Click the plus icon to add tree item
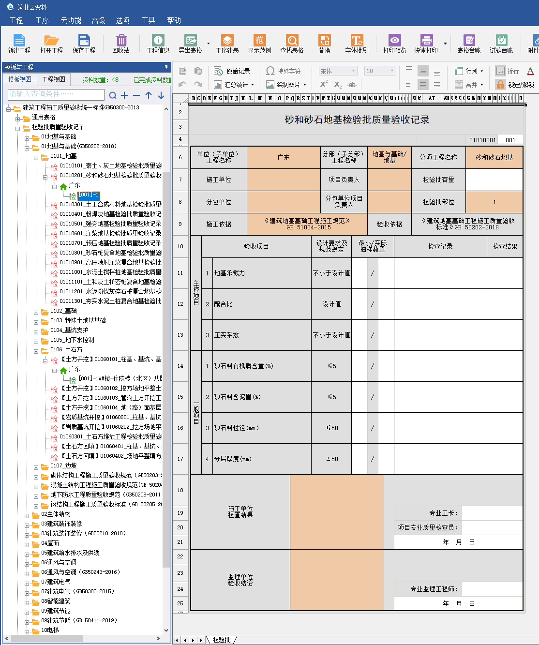The image size is (539, 645). tap(124, 95)
